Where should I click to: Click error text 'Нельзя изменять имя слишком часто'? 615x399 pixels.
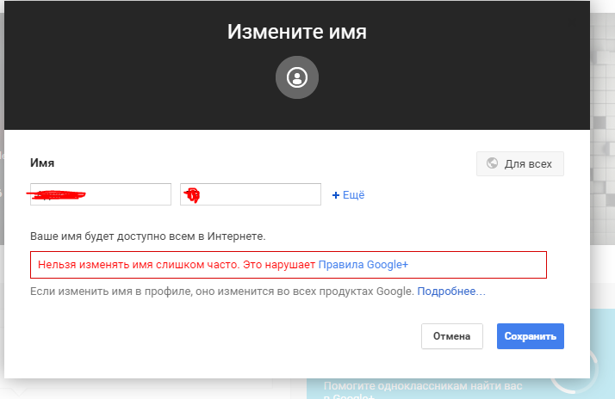pos(139,265)
